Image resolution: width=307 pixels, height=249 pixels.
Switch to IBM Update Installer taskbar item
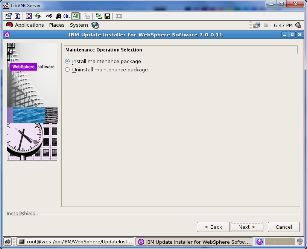[194, 242]
